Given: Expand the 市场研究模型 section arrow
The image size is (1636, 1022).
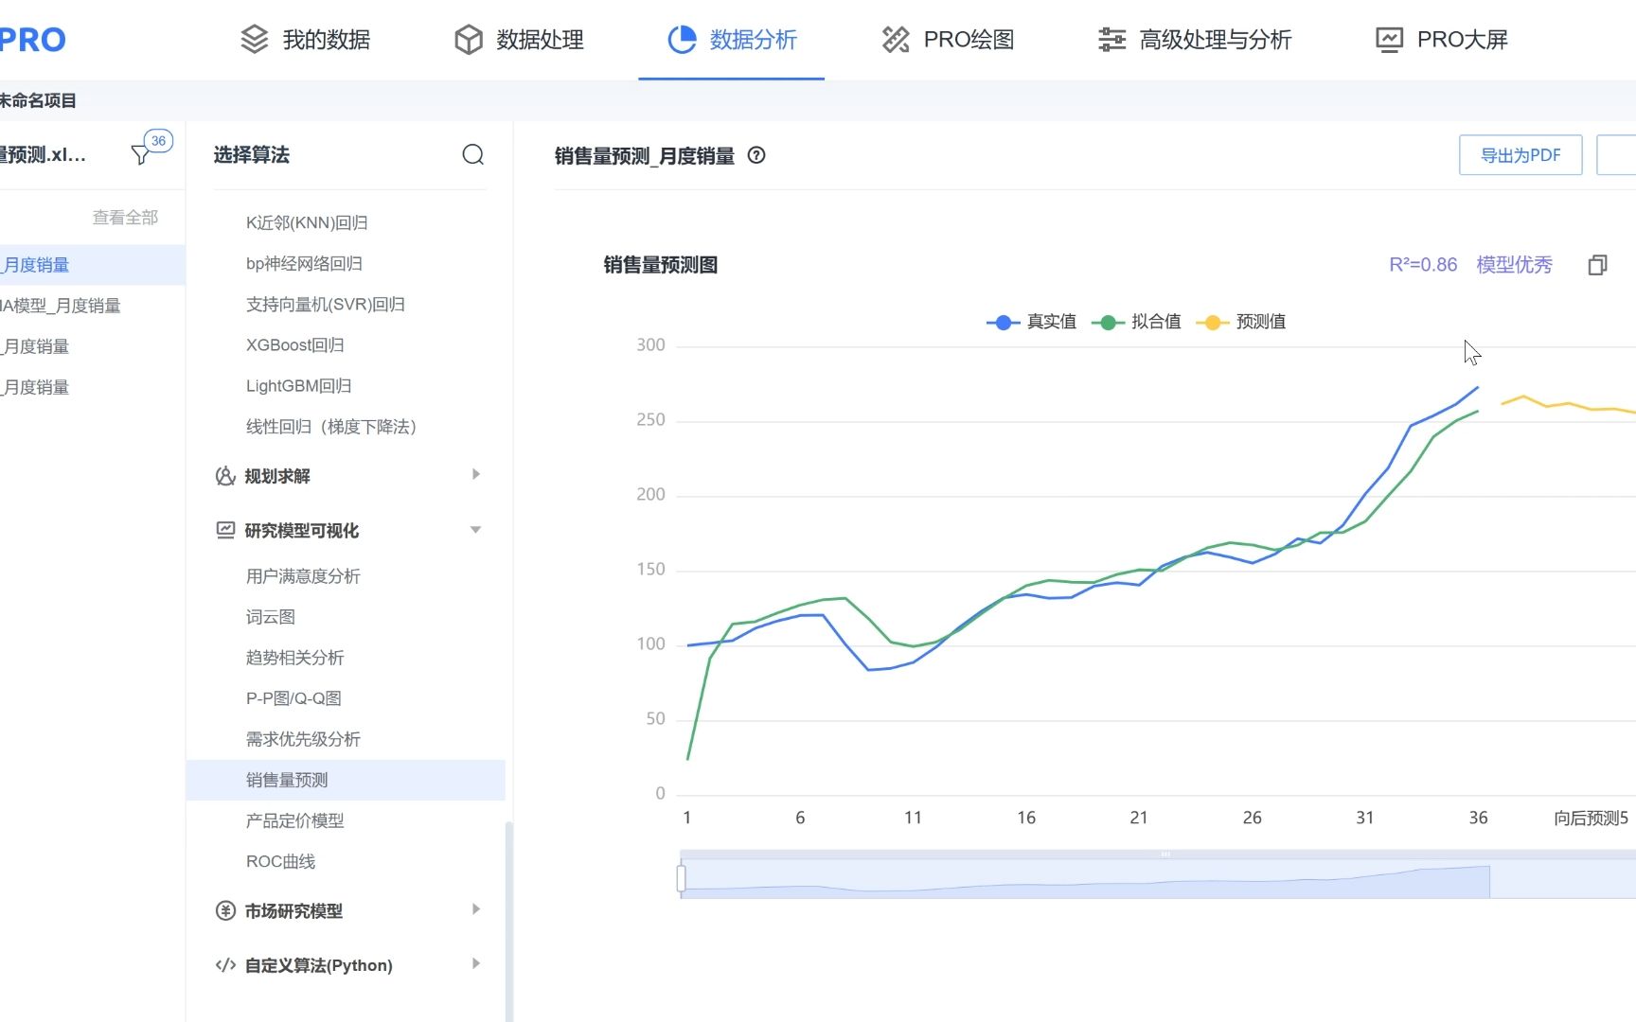Looking at the screenshot, I should 476,909.
